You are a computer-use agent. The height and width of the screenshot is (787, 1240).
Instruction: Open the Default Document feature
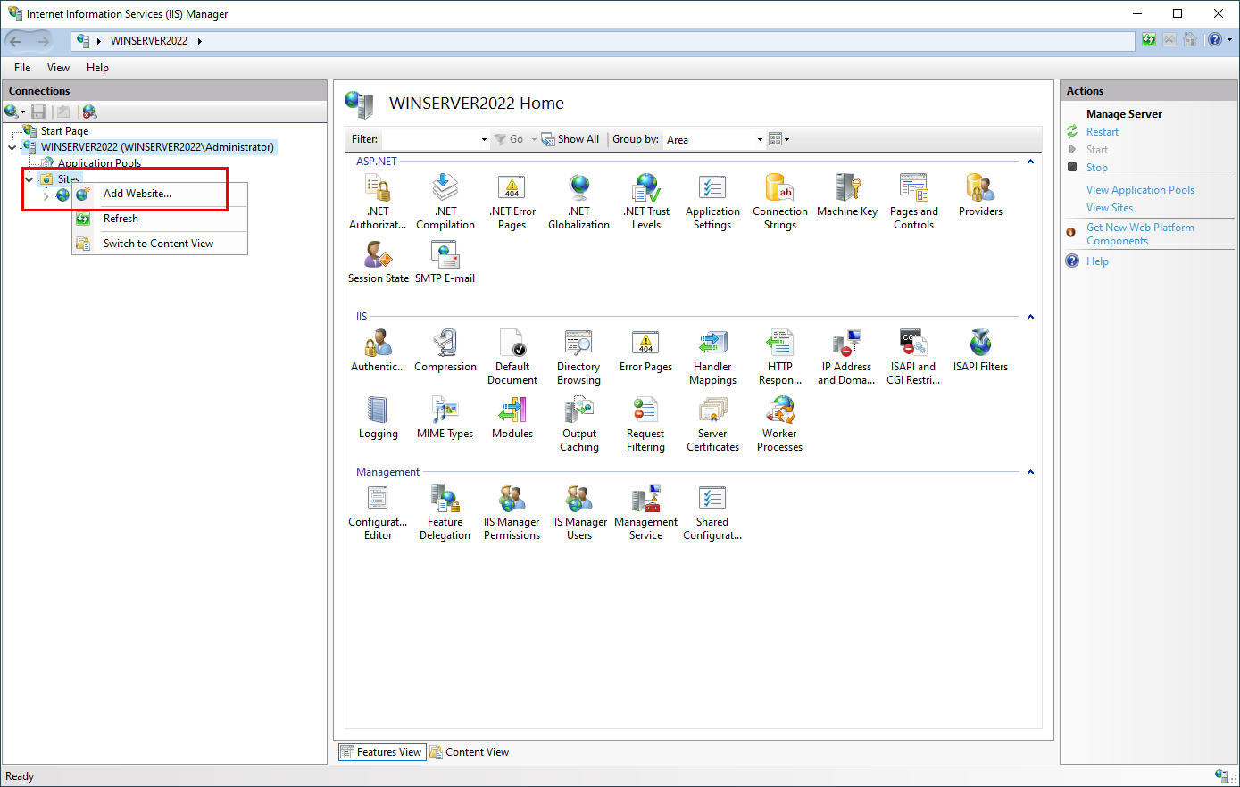[512, 357]
